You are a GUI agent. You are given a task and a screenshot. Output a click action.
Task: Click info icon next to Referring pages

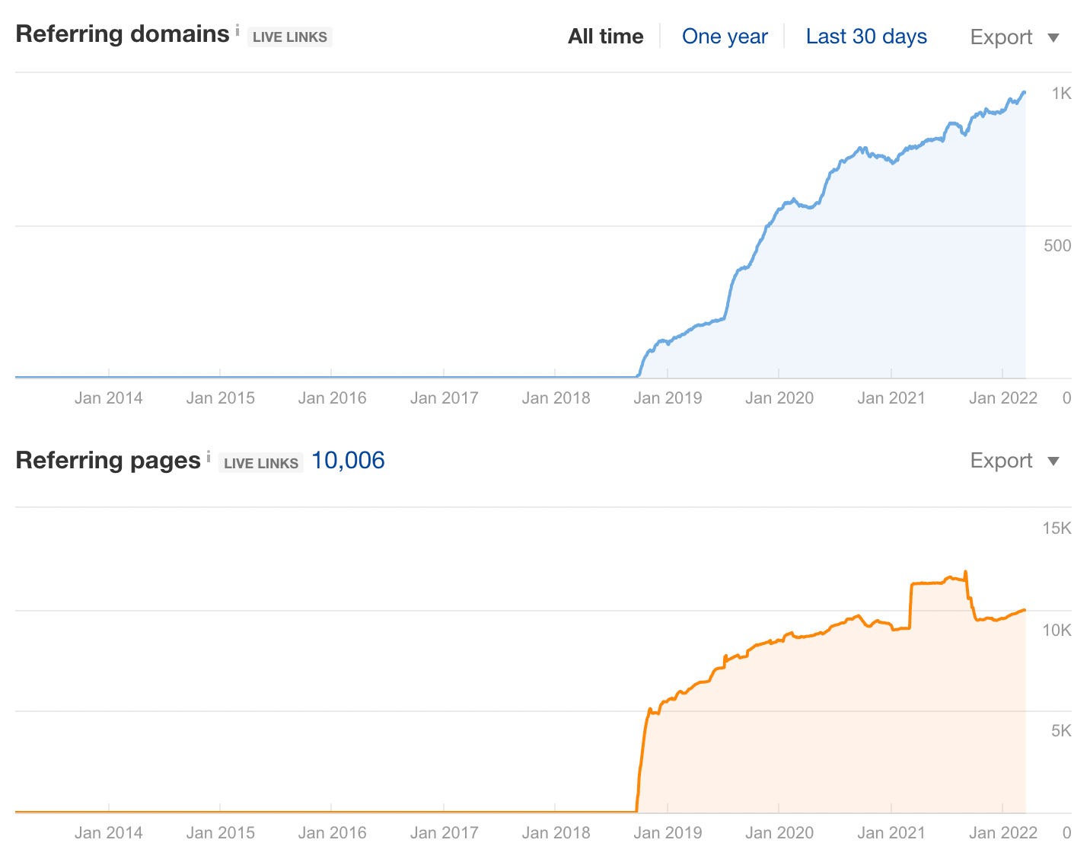(209, 456)
